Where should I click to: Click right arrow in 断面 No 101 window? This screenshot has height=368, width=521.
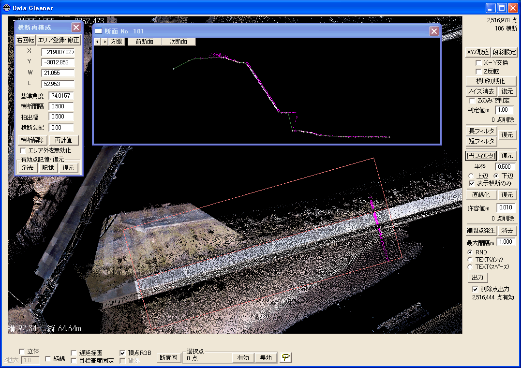click(x=104, y=42)
